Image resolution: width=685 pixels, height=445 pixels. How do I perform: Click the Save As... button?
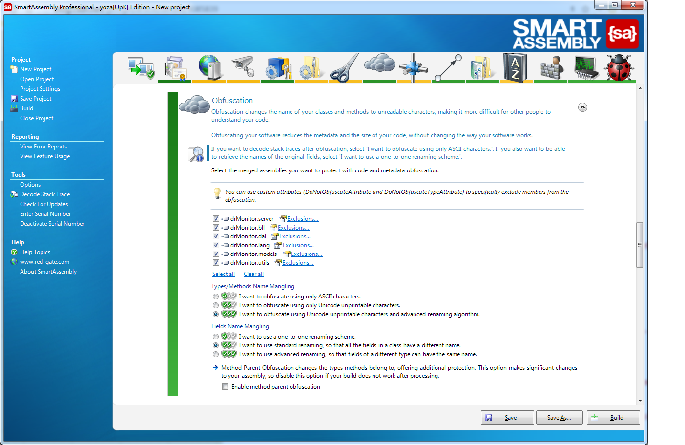560,418
